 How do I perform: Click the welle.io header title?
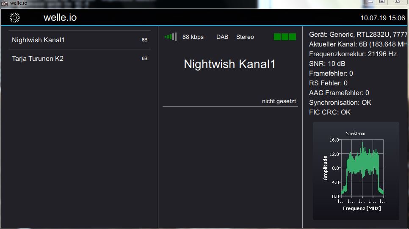point(60,18)
